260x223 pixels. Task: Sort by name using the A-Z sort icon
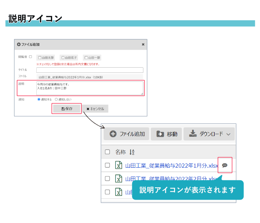tap(132, 152)
